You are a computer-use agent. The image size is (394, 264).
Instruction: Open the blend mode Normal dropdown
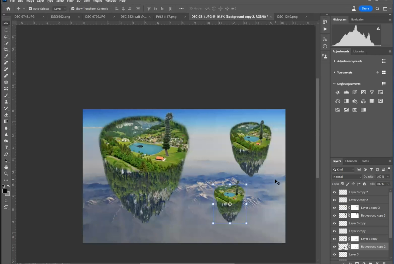point(347,177)
